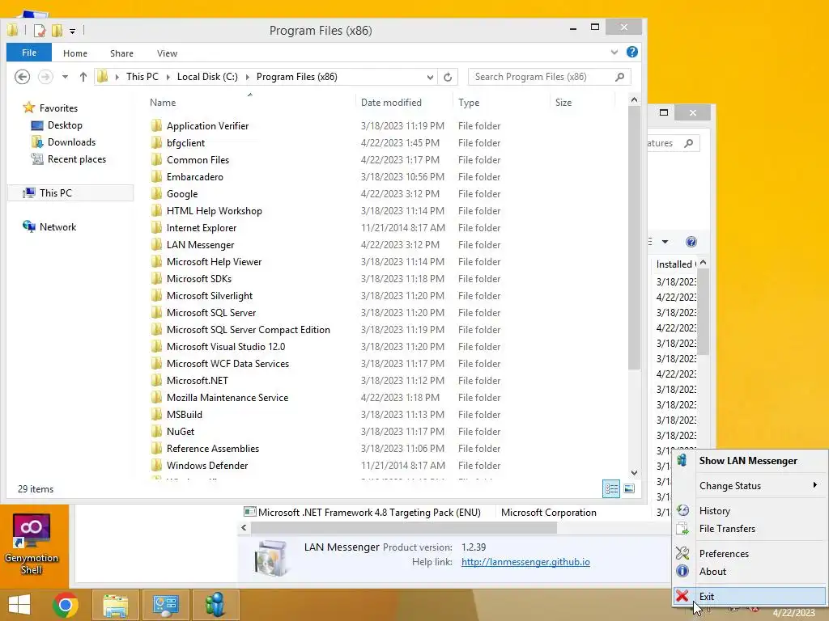Click the New Folder quick access icon
This screenshot has width=829, height=621.
point(57,31)
